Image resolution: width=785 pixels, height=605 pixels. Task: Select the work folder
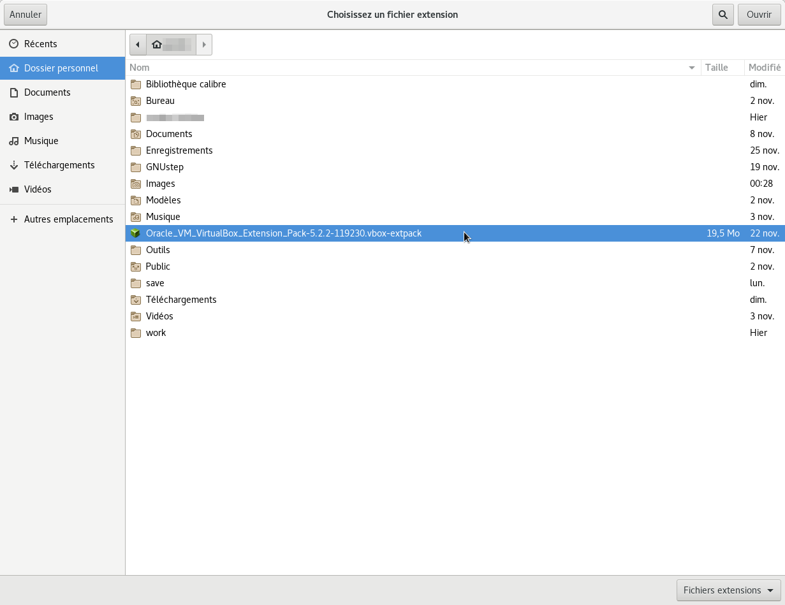pyautogui.click(x=156, y=333)
